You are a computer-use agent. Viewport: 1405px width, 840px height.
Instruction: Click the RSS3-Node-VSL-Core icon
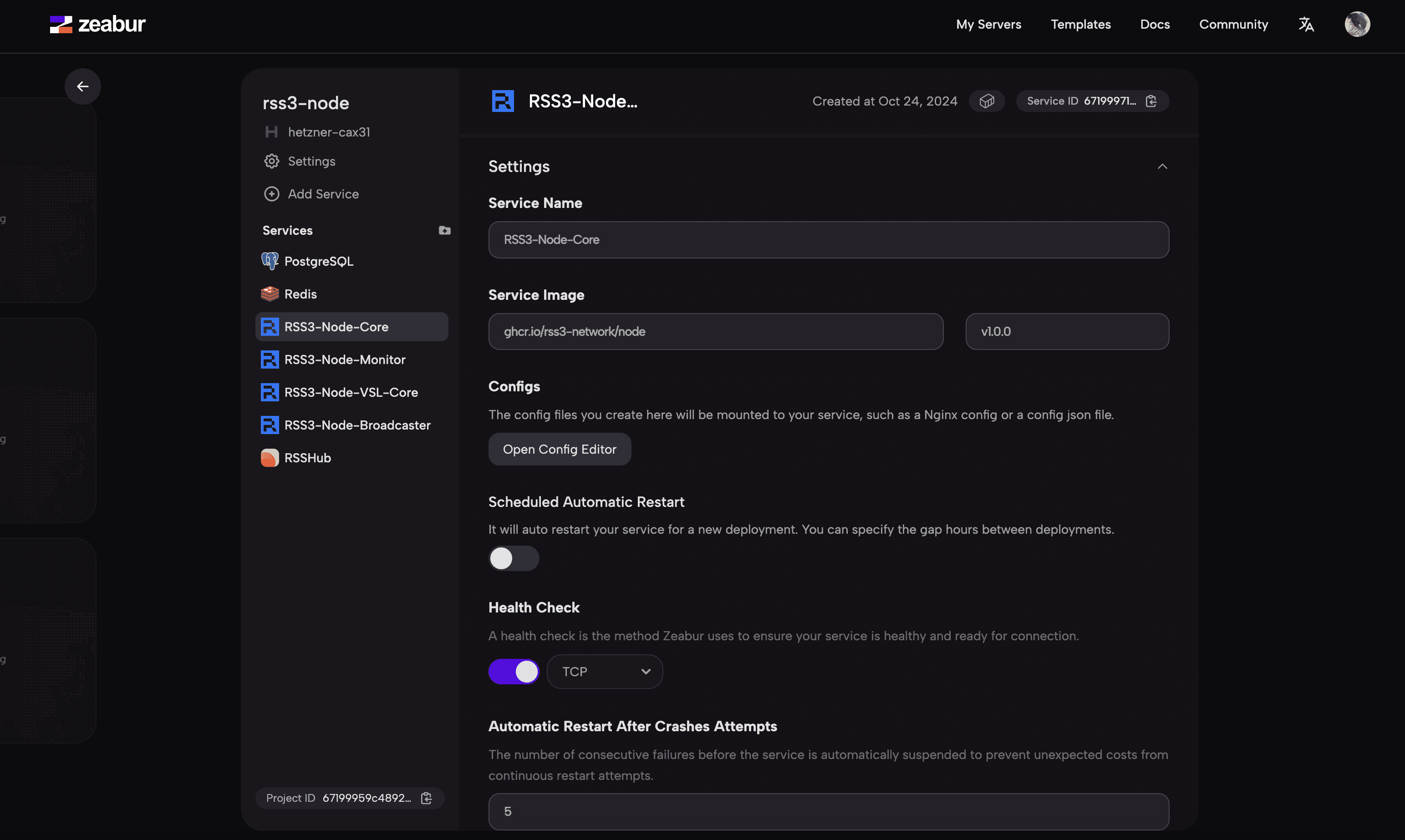tap(270, 392)
